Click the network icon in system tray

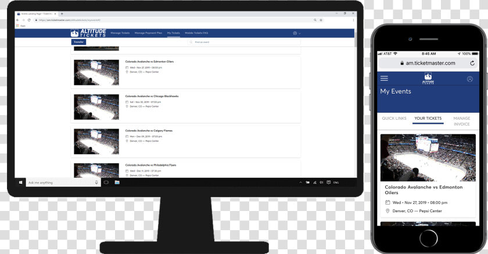click(315, 183)
